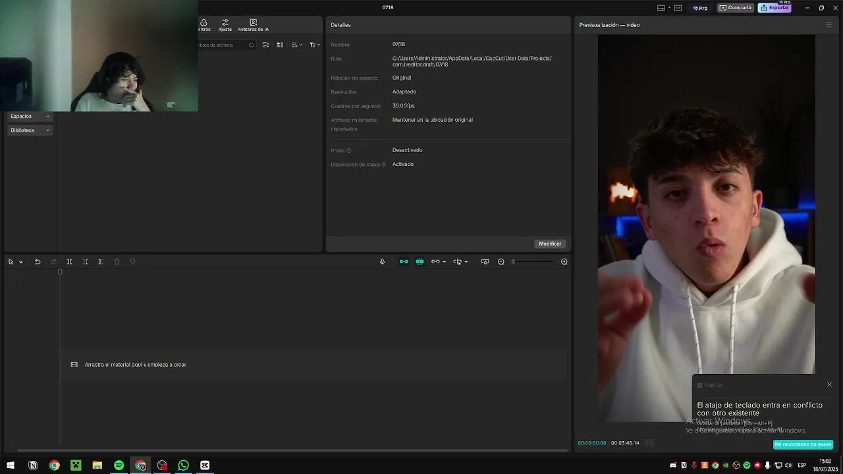Screen dimensions: 843x474
Task: Open WhatsApp from the taskbar
Action: (183, 465)
